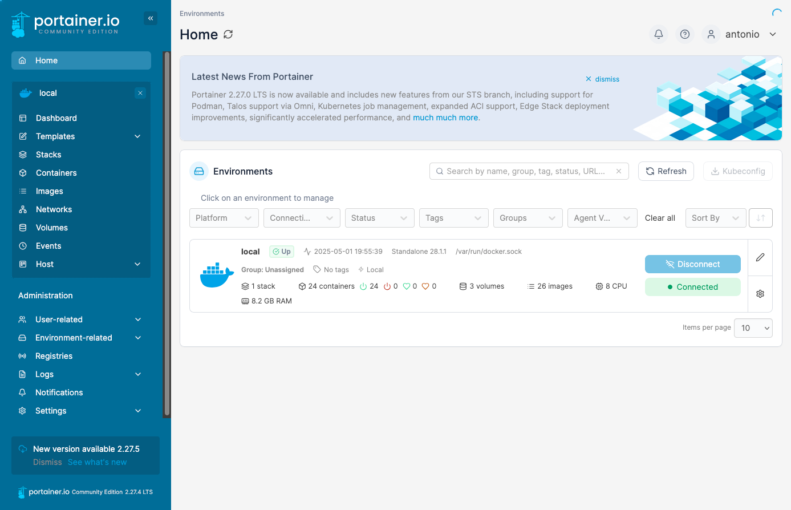Screen dimensions: 791x510
Task: Click the refresh icon next to Home title
Action: pos(228,34)
